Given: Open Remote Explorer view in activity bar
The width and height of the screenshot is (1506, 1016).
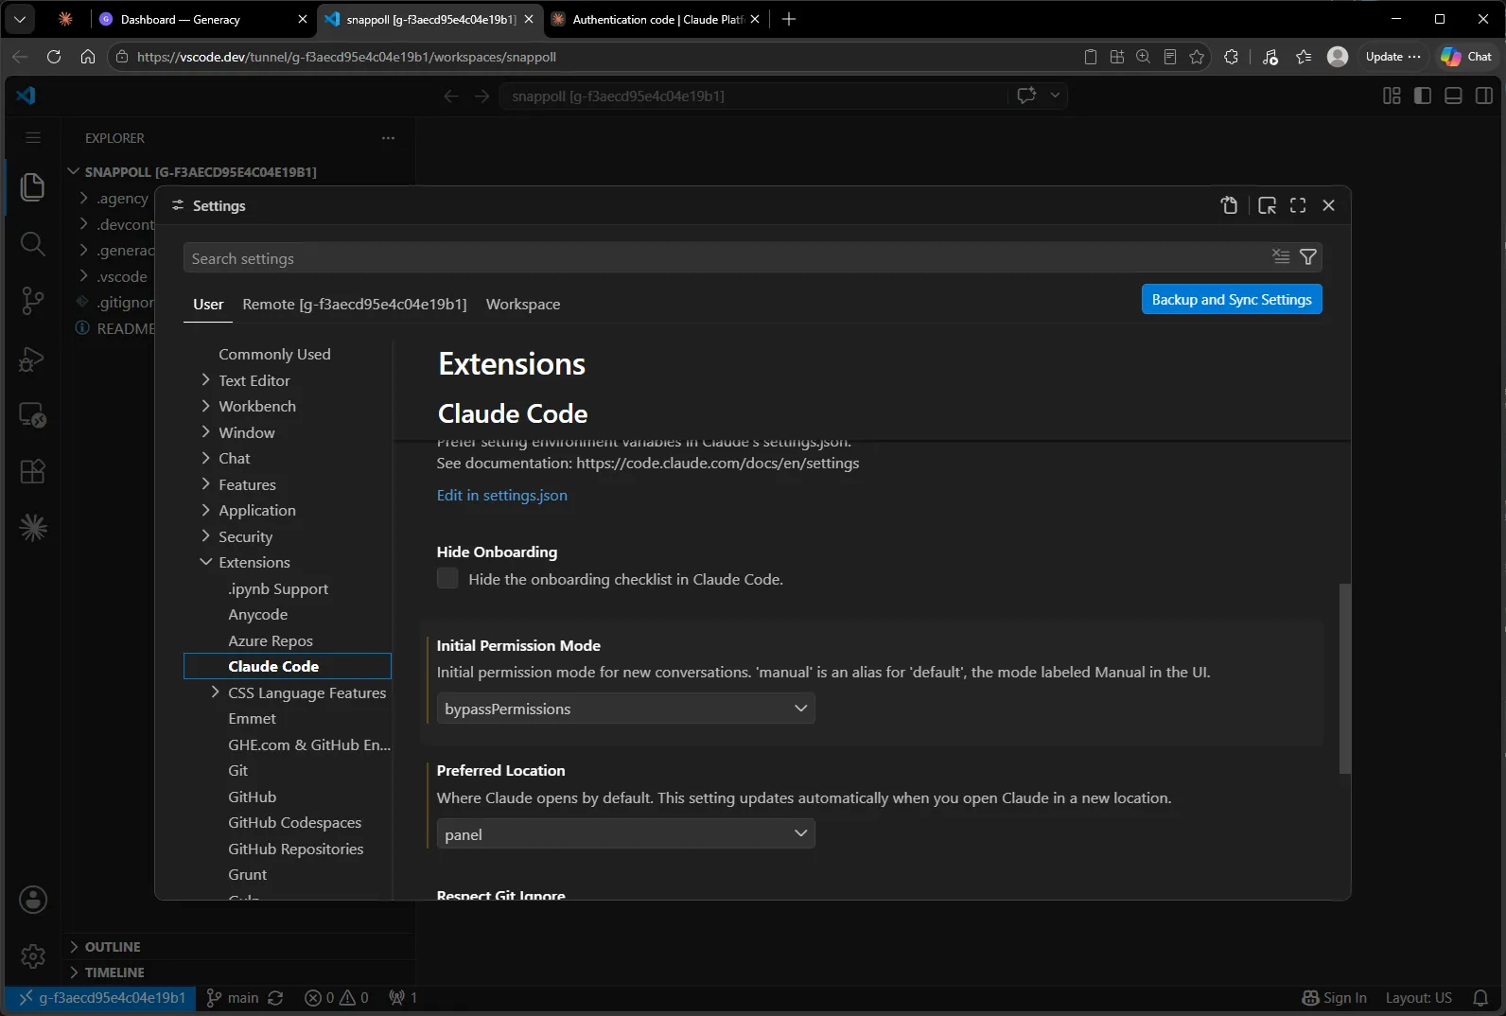Looking at the screenshot, I should pyautogui.click(x=32, y=415).
